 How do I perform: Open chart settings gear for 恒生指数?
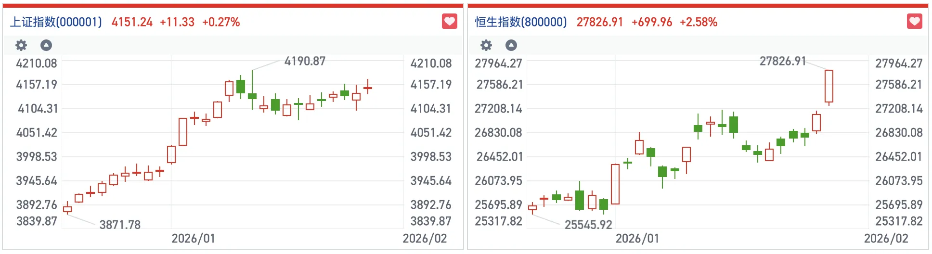click(x=486, y=45)
